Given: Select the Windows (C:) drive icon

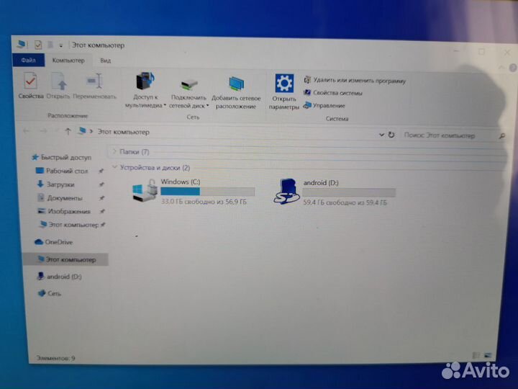Looking at the screenshot, I should coord(145,190).
